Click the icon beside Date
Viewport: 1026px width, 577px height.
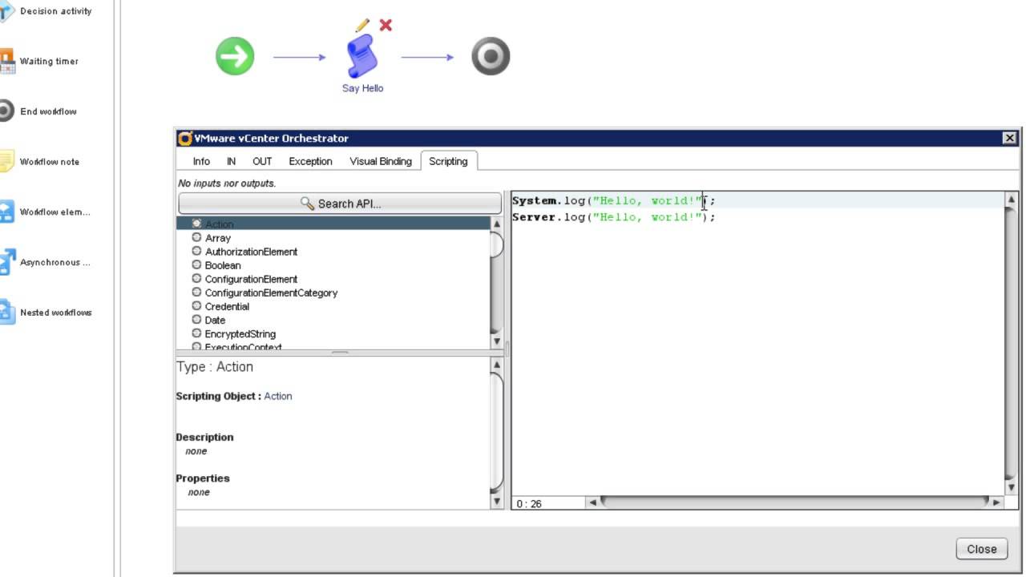[196, 319]
